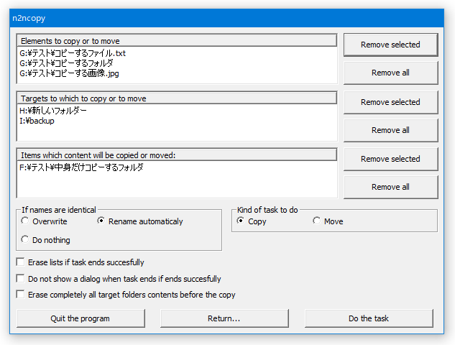Image resolution: width=455 pixels, height=345 pixels.
Task: Click Targets to which to copy header
Action: pyautogui.click(x=177, y=98)
